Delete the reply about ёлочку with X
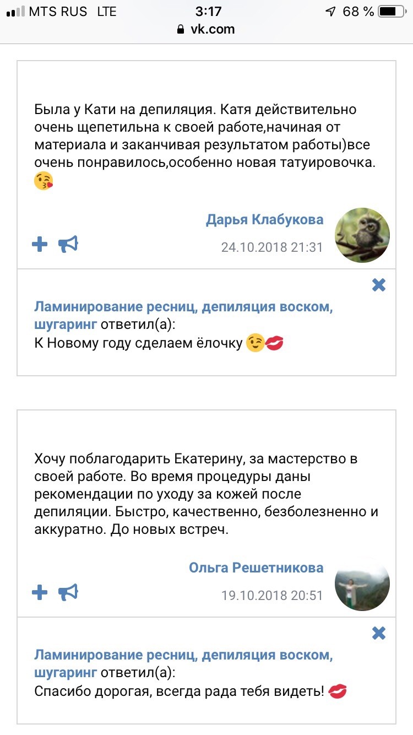This screenshot has width=413, height=735. point(379,285)
